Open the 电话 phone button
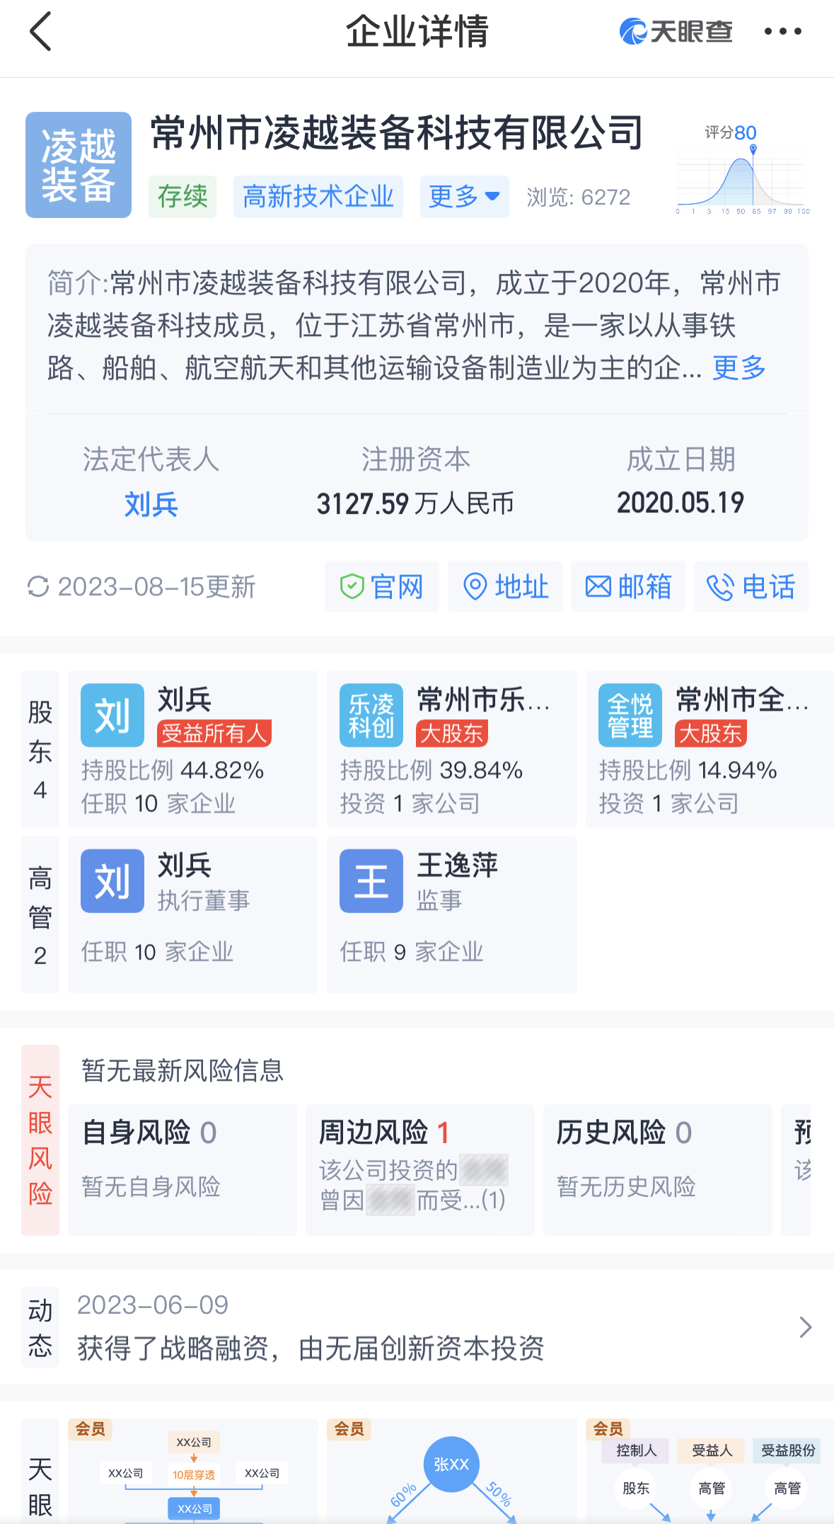The width and height of the screenshot is (834, 1524). 751,587
